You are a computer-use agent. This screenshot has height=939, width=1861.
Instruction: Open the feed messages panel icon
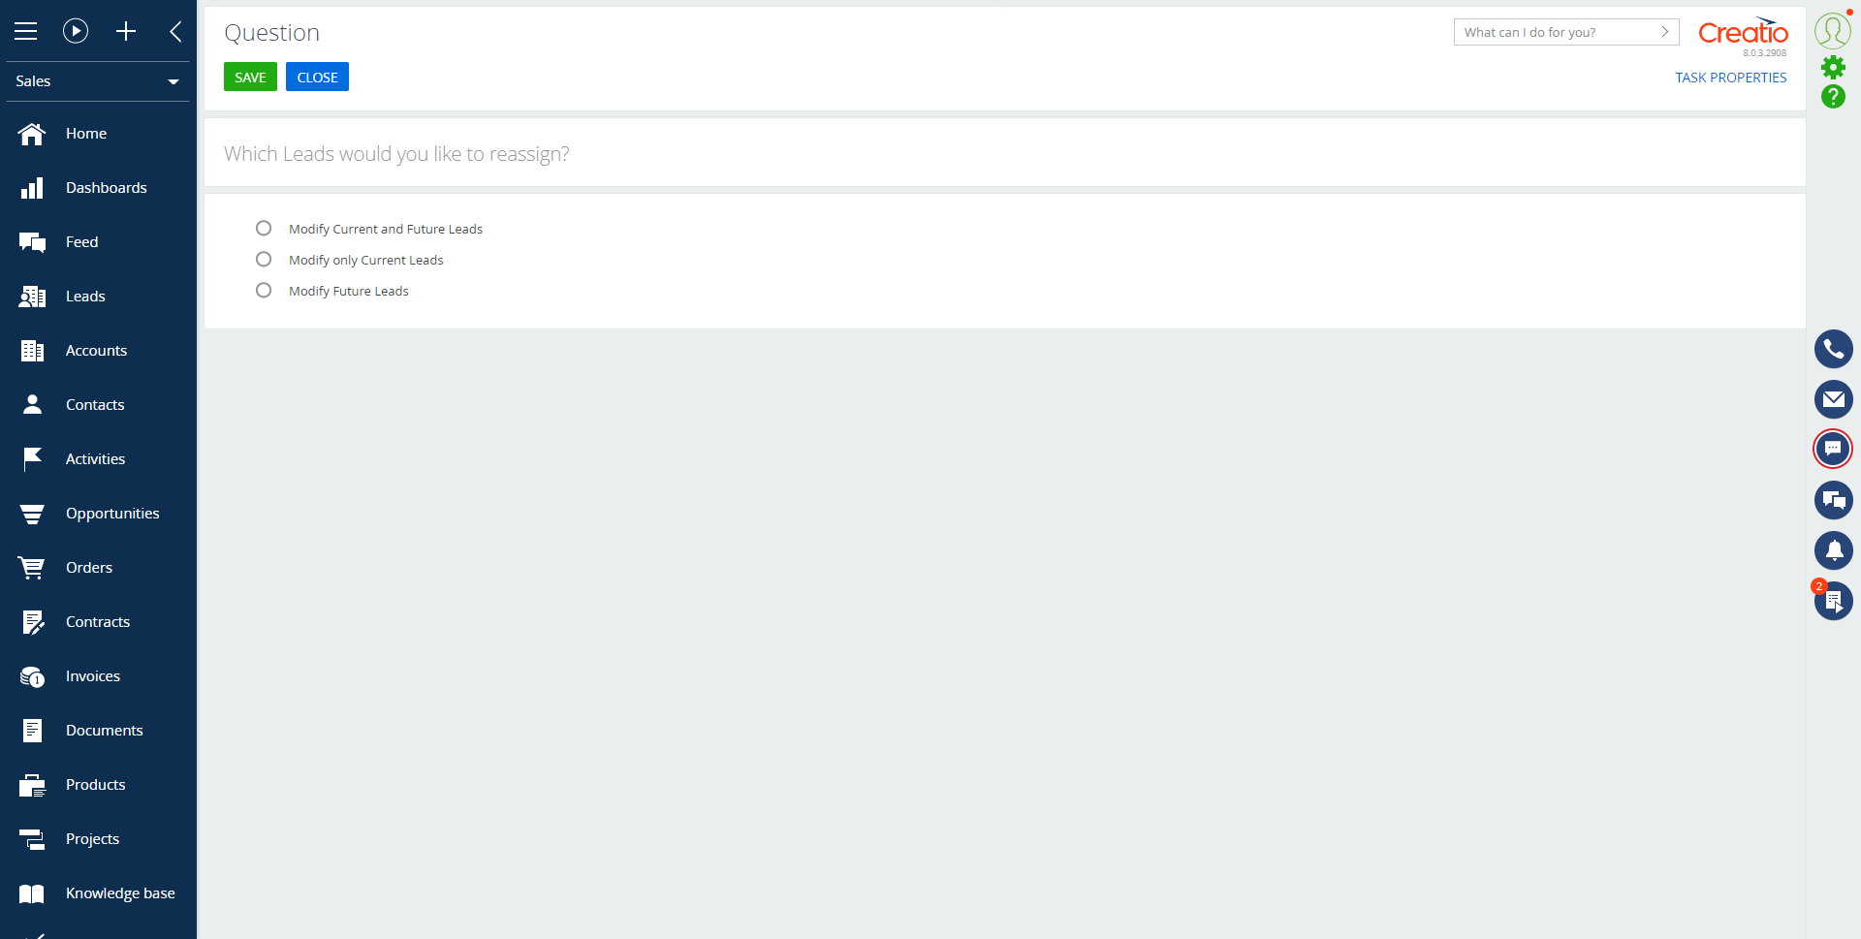1833,500
